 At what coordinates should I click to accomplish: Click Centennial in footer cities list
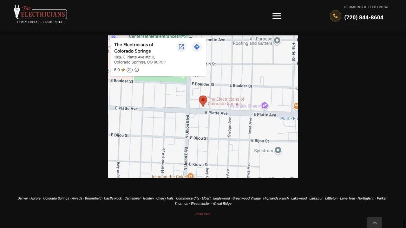pyautogui.click(x=132, y=198)
